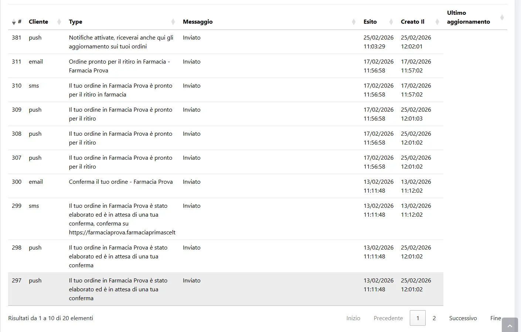This screenshot has height=332, width=521.
Task: Click the Precedente pagination link
Action: point(388,318)
